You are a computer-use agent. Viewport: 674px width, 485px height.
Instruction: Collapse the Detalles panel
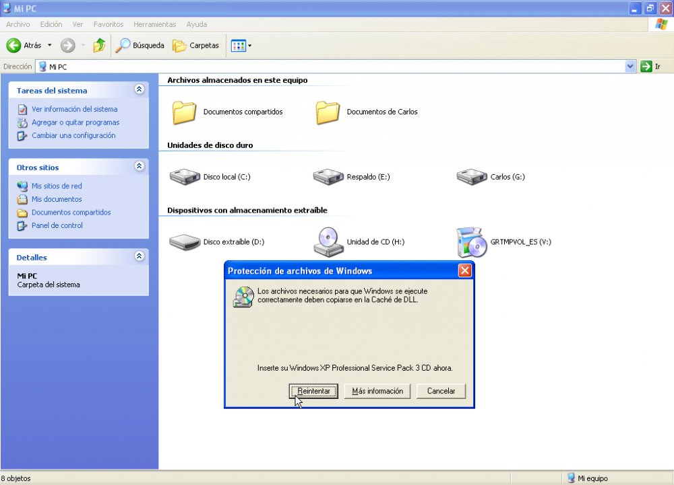point(139,256)
